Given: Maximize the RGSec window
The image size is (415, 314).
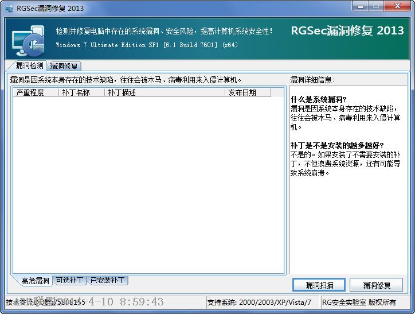Looking at the screenshot, I should [x=376, y=6].
